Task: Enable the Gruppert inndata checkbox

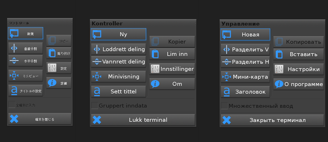Action: click(x=94, y=106)
